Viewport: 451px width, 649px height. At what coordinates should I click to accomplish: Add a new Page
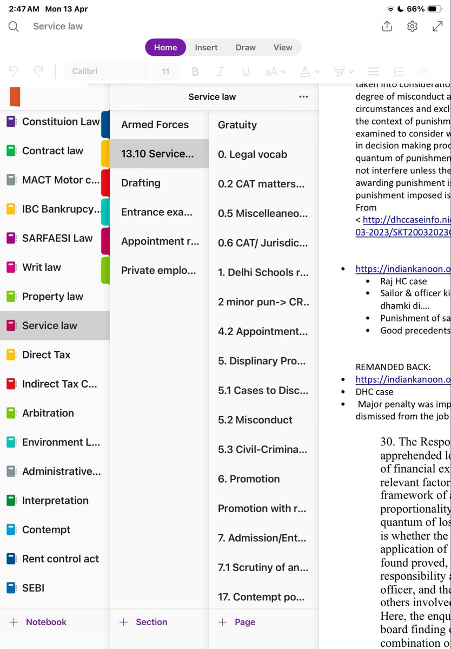[236, 622]
